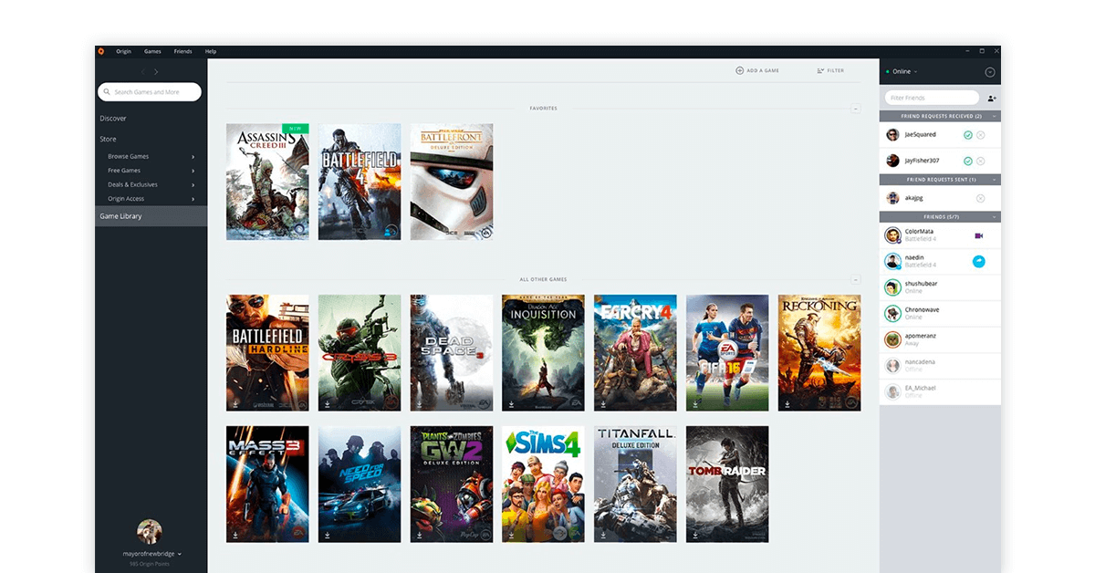Open the Filter control
The width and height of the screenshot is (1095, 573).
point(830,70)
